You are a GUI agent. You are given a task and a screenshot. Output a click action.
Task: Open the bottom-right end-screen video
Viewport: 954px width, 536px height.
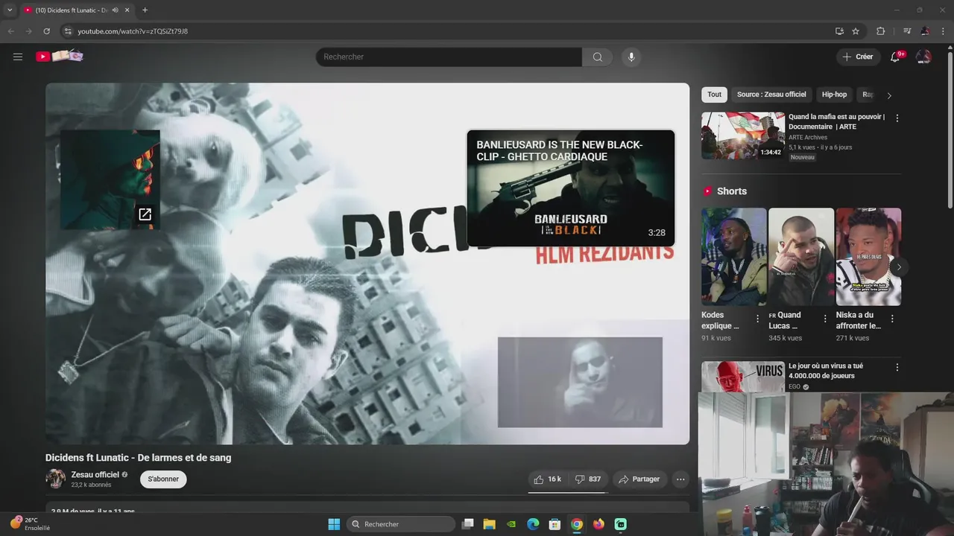tap(580, 383)
